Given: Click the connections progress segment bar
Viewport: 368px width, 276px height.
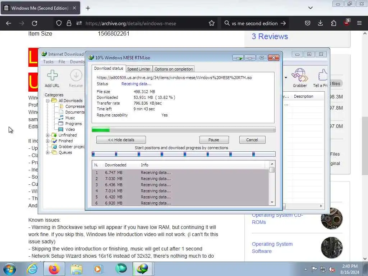Looking at the screenshot, I should coord(184,154).
